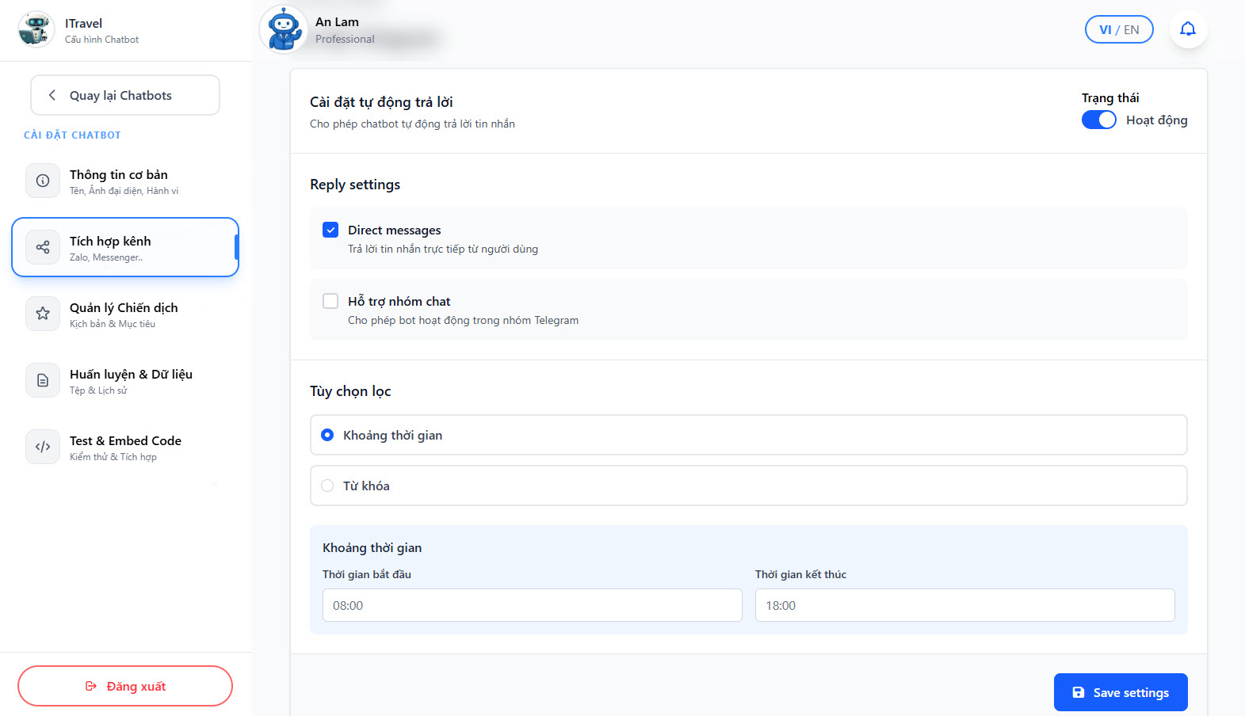
Task: Click the Thời gian bắt đầu time field
Action: point(532,605)
